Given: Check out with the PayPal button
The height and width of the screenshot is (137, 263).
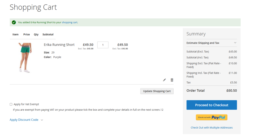Looking at the screenshot, I should (212, 117).
